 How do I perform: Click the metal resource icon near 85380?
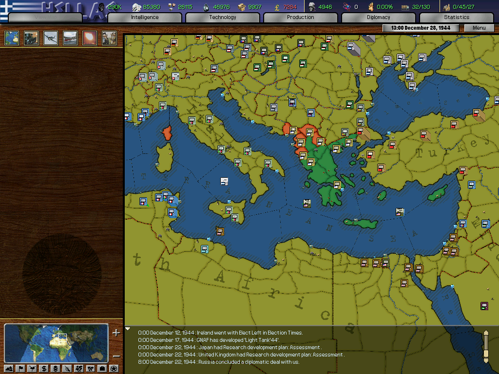136,7
